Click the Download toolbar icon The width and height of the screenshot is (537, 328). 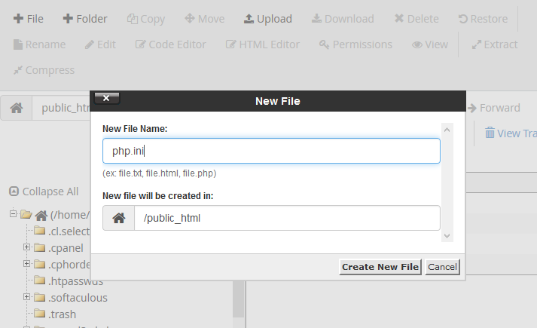click(x=343, y=19)
